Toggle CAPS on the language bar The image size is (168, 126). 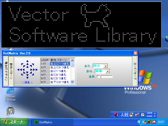149,113
